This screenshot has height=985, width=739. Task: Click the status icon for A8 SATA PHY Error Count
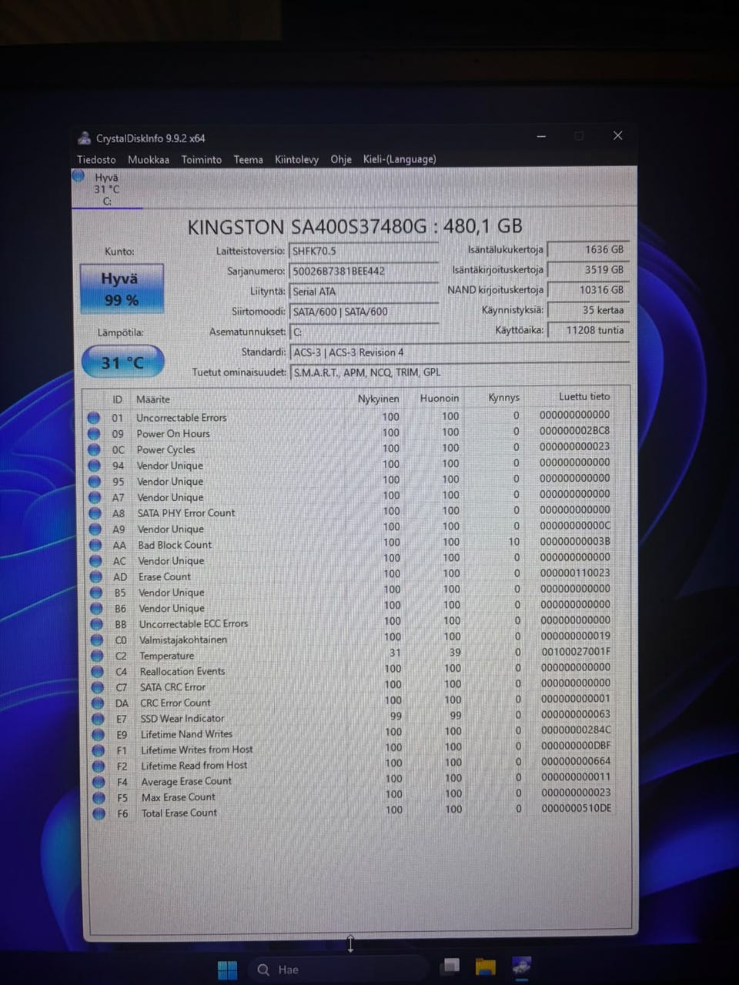coord(95,513)
